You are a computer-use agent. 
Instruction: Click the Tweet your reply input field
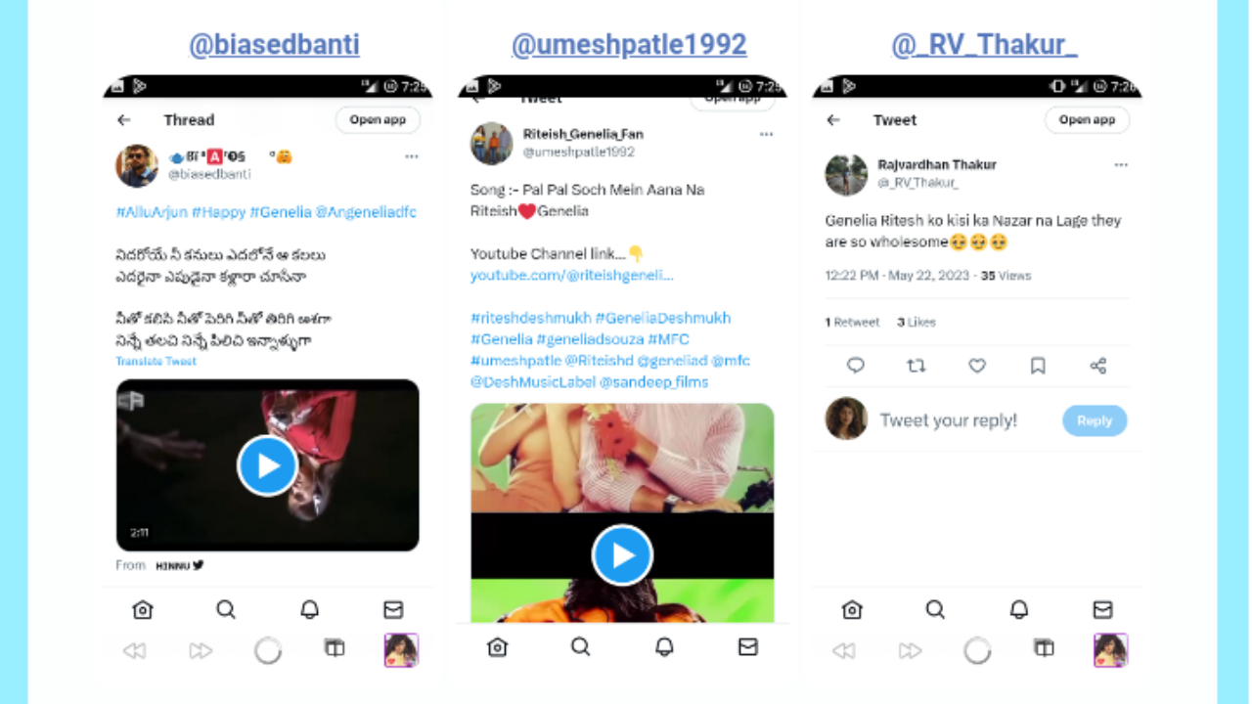tap(949, 420)
